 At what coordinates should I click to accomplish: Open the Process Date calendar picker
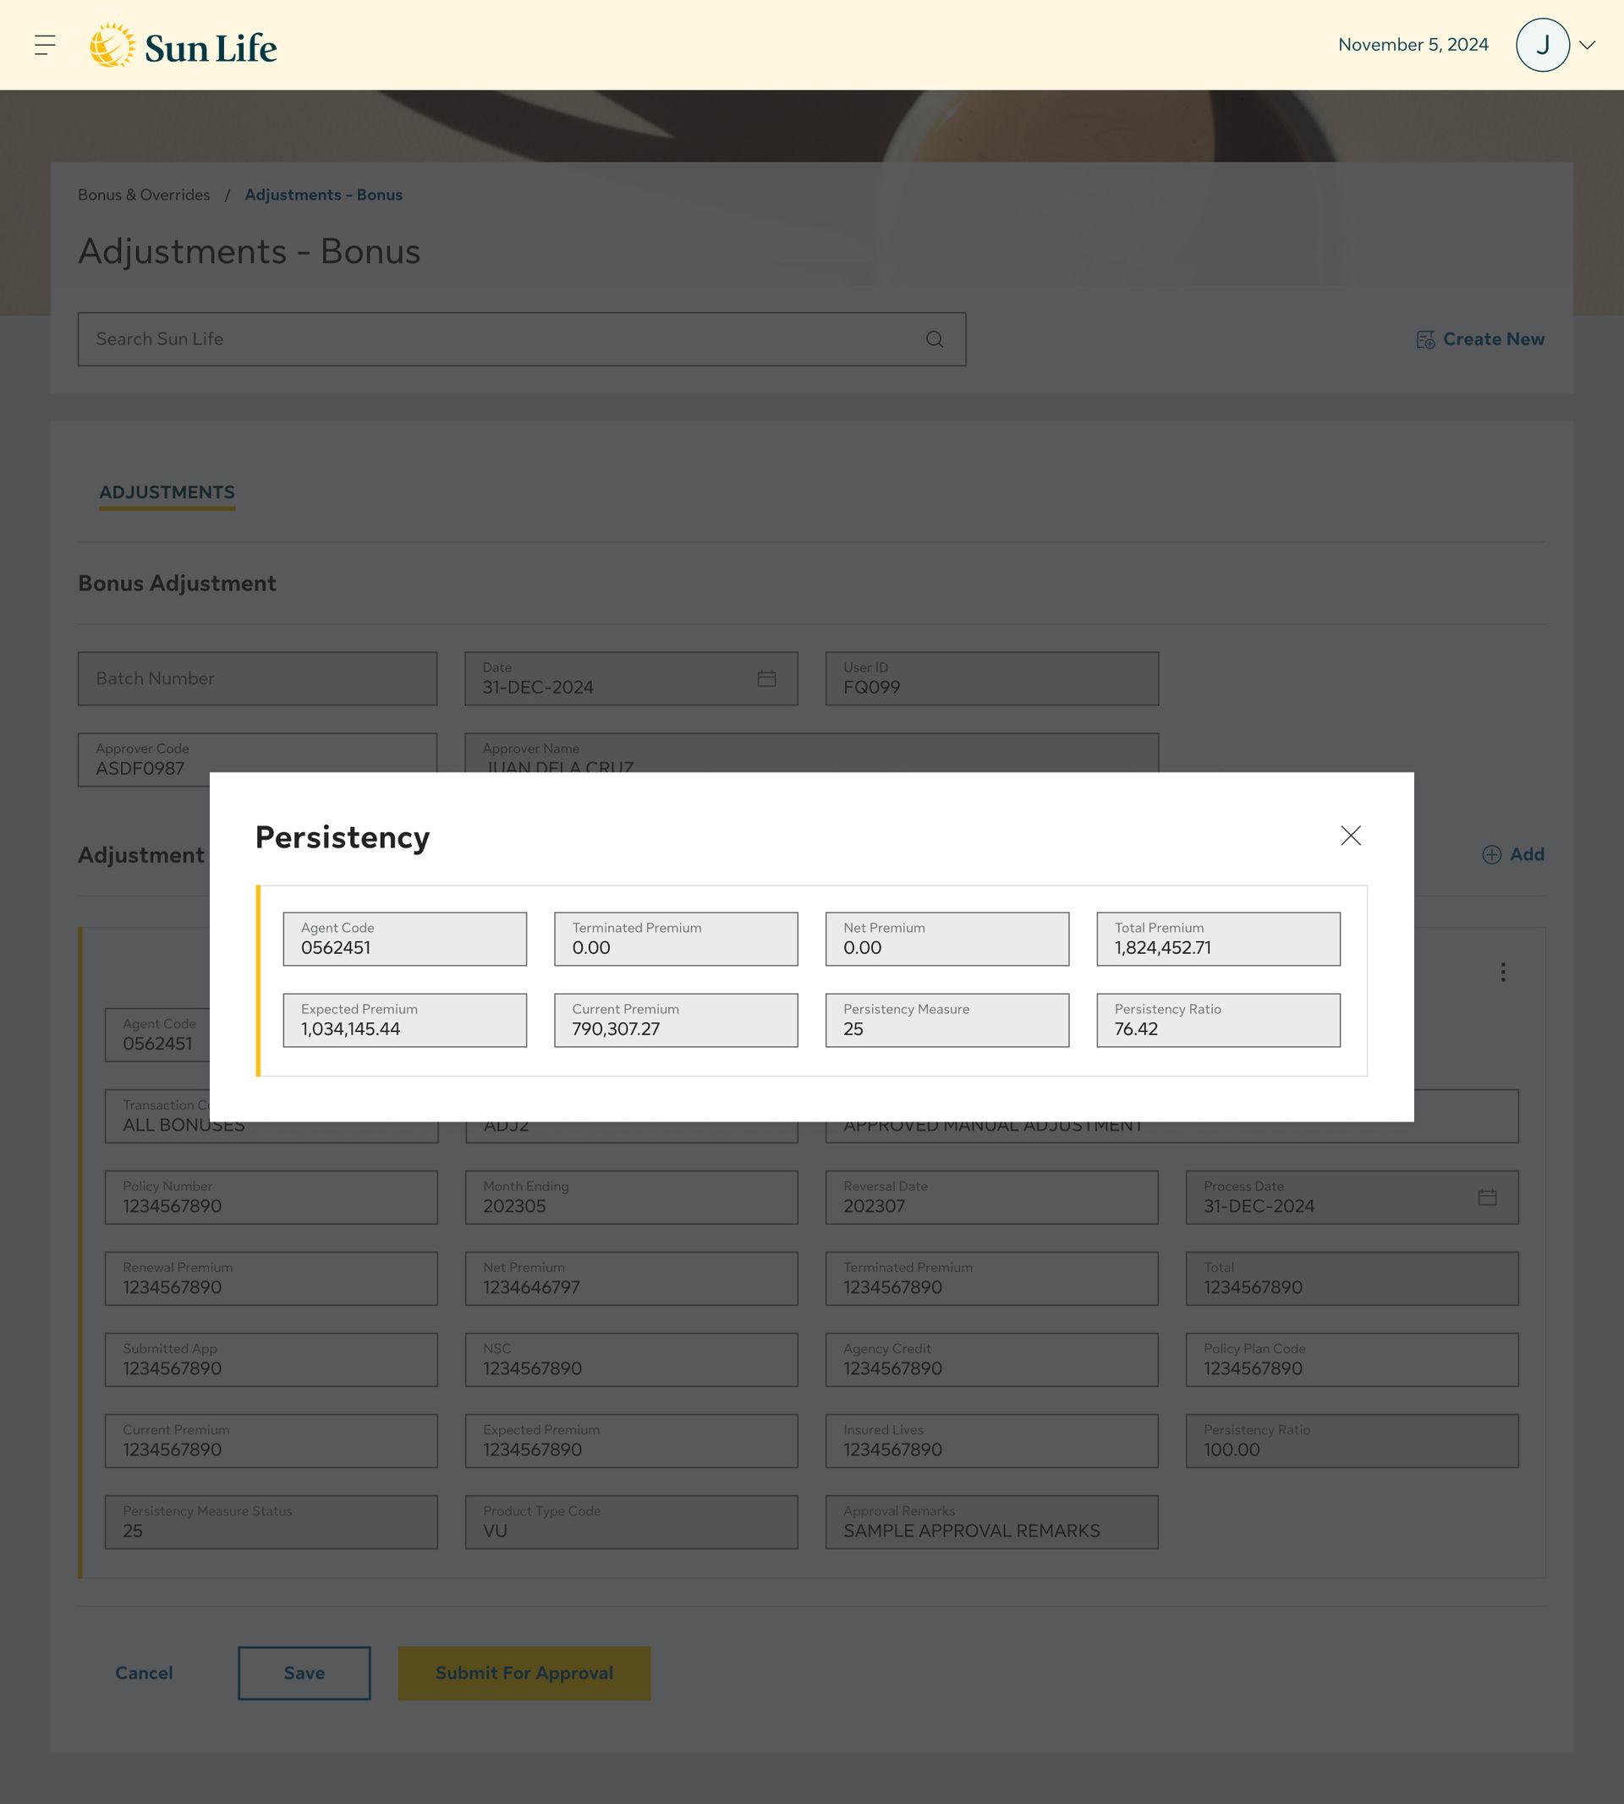[x=1487, y=1198]
